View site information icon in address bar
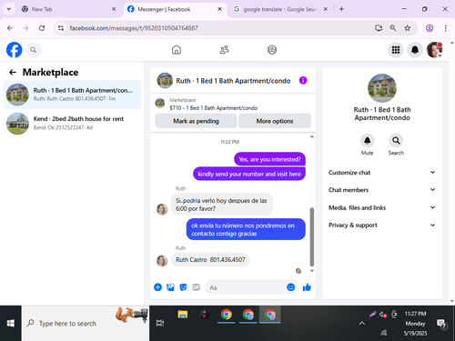Image resolution: width=455 pixels, height=341 pixels. 61,28
